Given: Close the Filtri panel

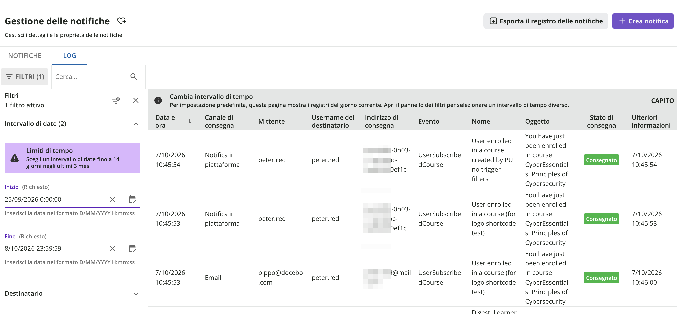Looking at the screenshot, I should coord(136,100).
